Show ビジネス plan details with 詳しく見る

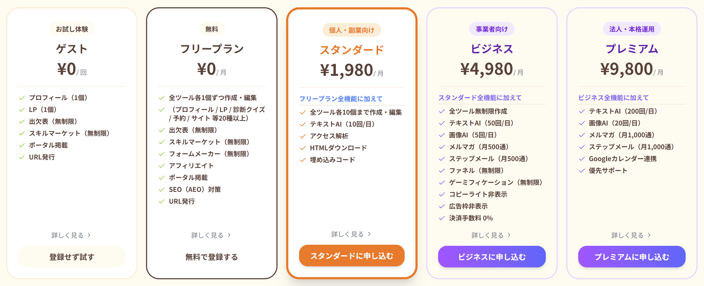click(491, 235)
